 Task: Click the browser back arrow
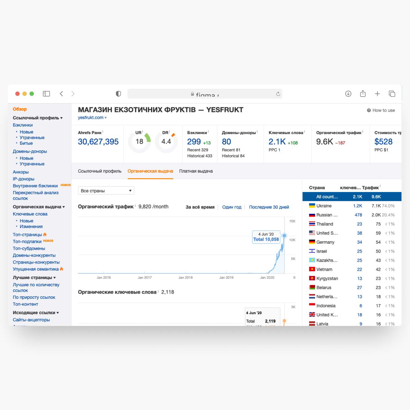(61, 94)
